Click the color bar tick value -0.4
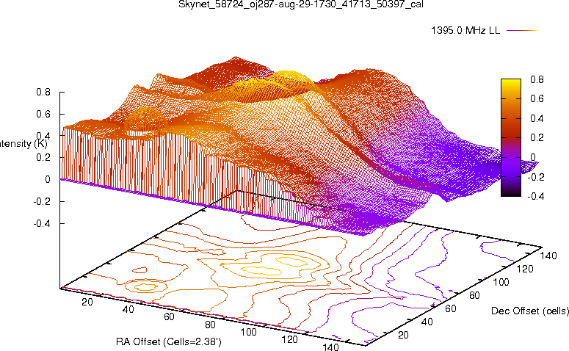 point(535,196)
